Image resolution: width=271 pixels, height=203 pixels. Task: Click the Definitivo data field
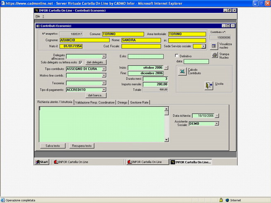click(x=196, y=62)
